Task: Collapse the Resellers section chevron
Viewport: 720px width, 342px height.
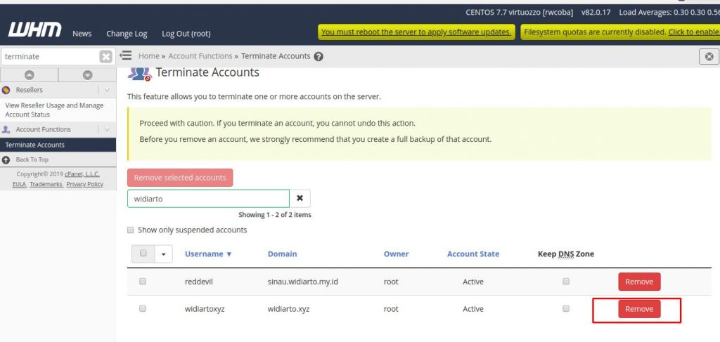Action: pos(107,91)
